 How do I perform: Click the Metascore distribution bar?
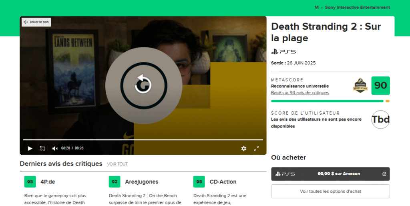click(x=330, y=101)
